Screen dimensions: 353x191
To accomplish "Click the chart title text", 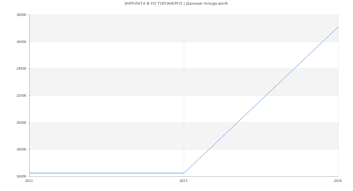I will (176, 4).
